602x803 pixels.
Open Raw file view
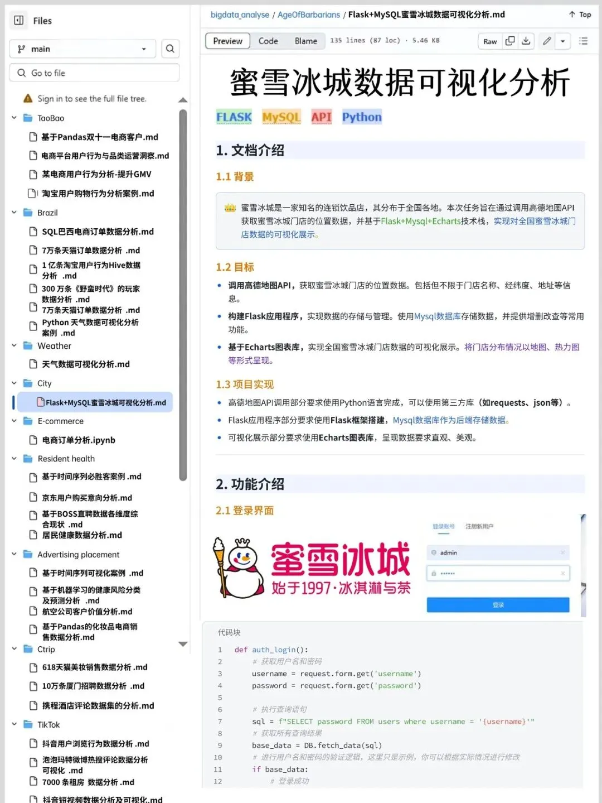pos(490,41)
